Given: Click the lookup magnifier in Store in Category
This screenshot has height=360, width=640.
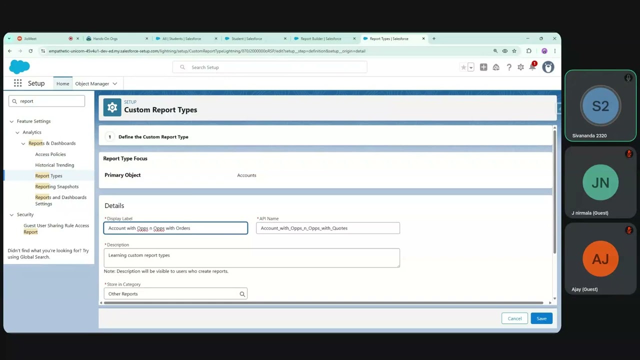Looking at the screenshot, I should coord(242,294).
